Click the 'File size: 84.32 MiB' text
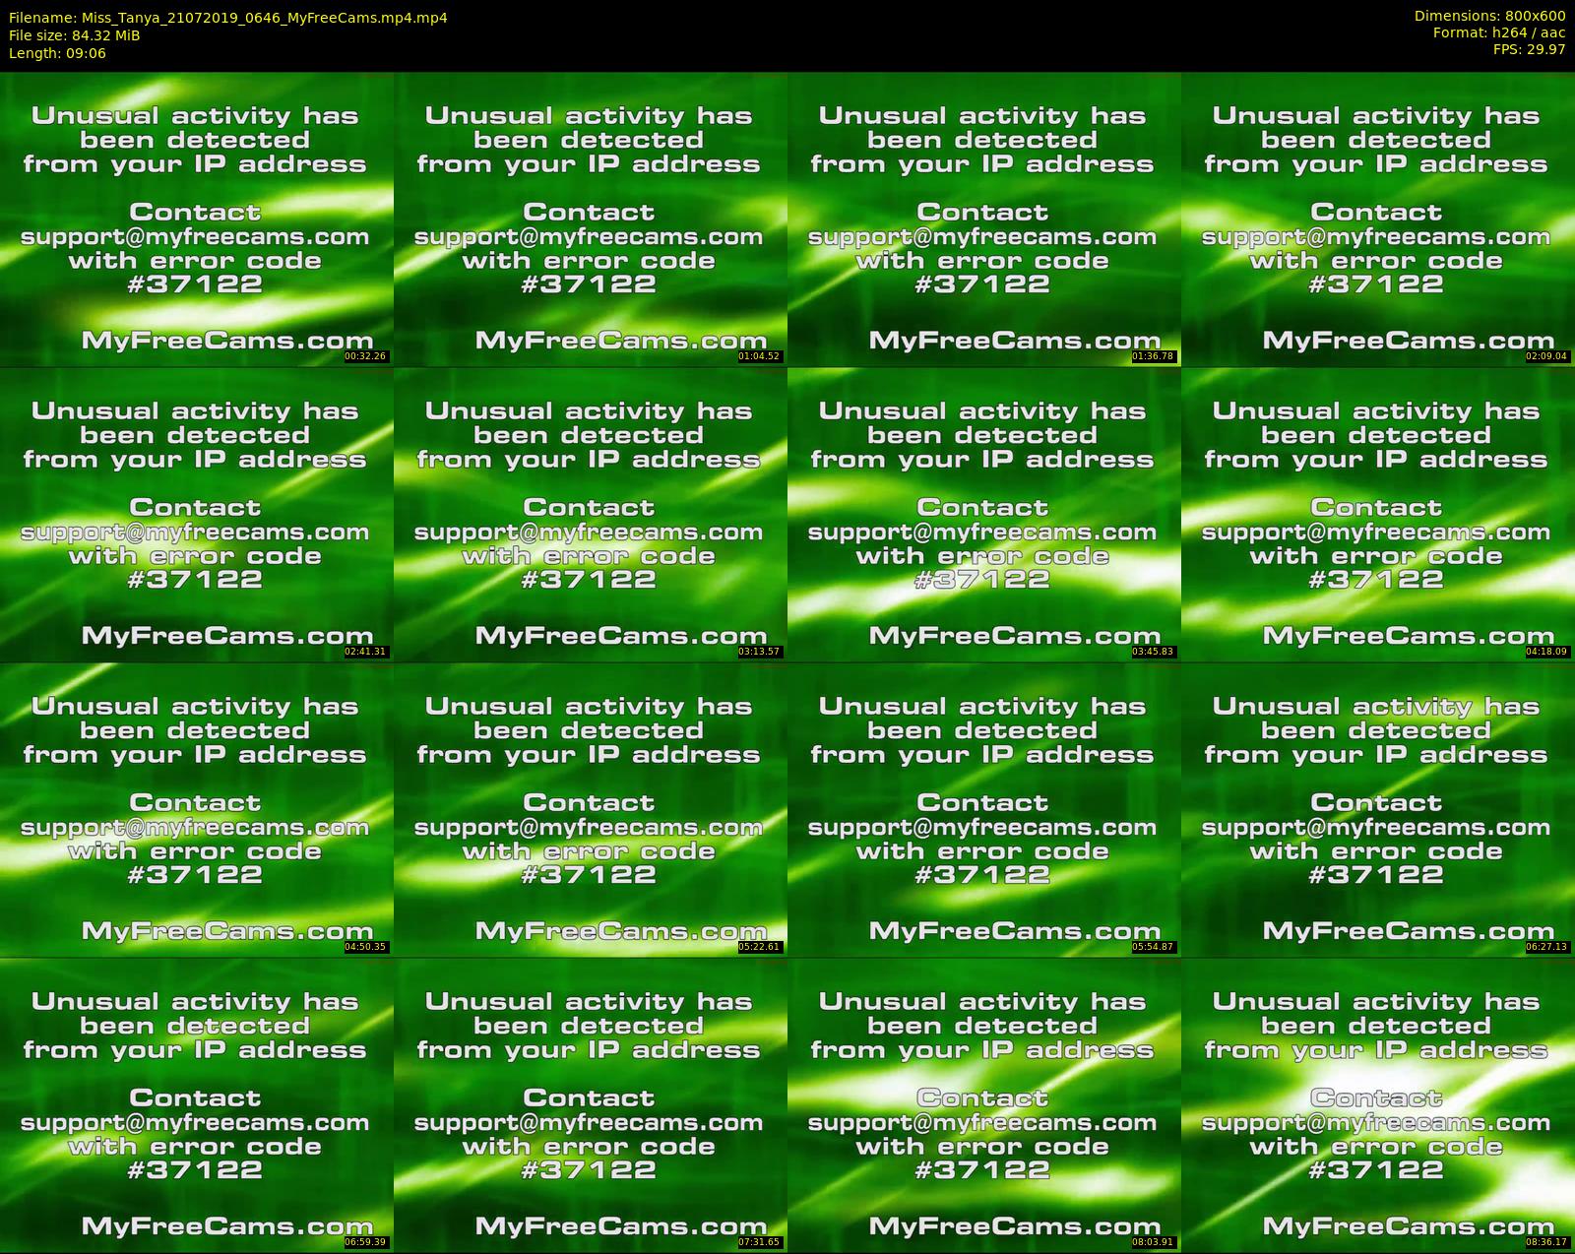The height and width of the screenshot is (1254, 1575). (75, 35)
